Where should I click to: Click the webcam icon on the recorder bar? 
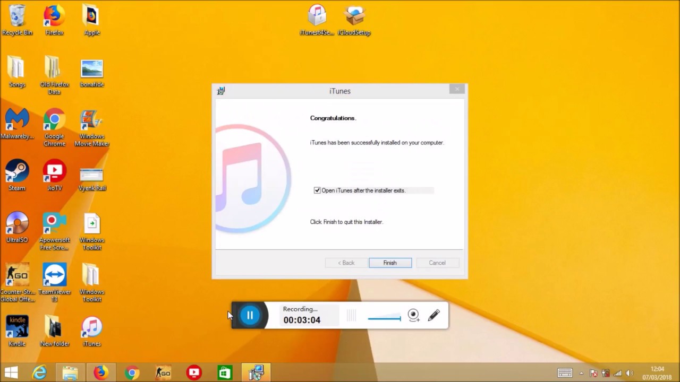(x=413, y=316)
